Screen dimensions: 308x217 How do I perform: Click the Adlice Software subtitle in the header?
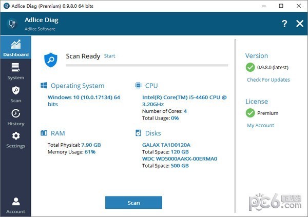pos(40,29)
